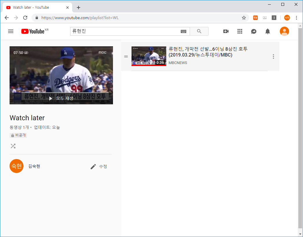The height and width of the screenshot is (237, 303).
Task: Click the orange 숙현 owner avatar
Action: click(x=17, y=166)
